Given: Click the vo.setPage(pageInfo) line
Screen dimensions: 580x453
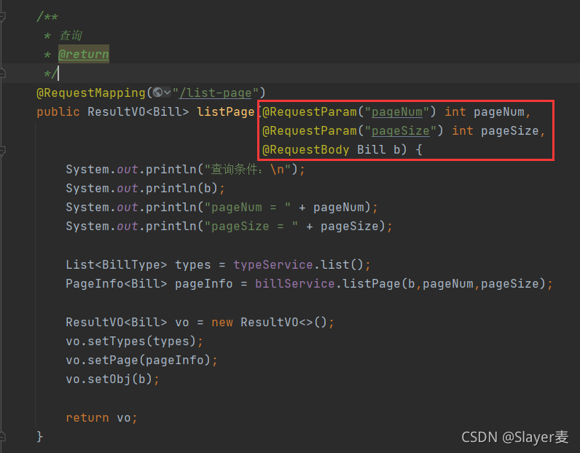Looking at the screenshot, I should click(141, 361).
